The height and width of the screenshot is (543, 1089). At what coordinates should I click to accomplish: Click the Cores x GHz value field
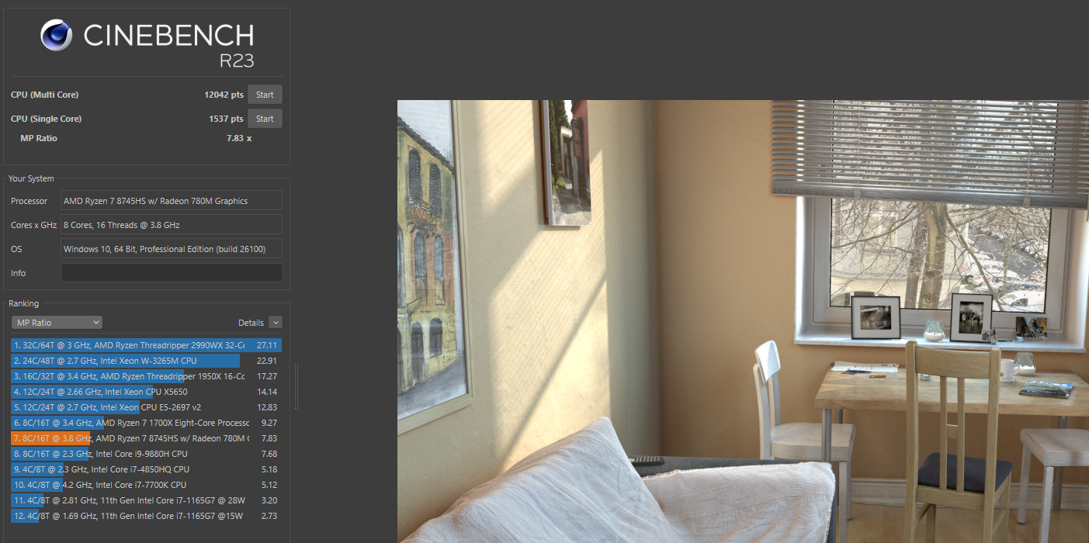(x=172, y=225)
